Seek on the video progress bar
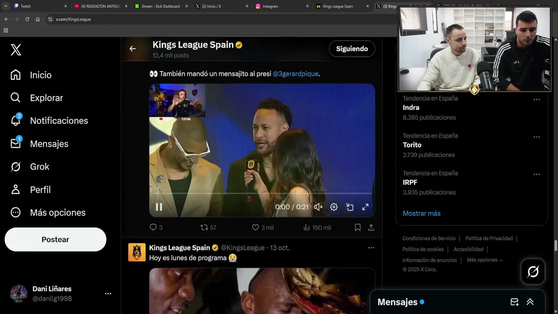The image size is (558, 314). tap(262, 193)
